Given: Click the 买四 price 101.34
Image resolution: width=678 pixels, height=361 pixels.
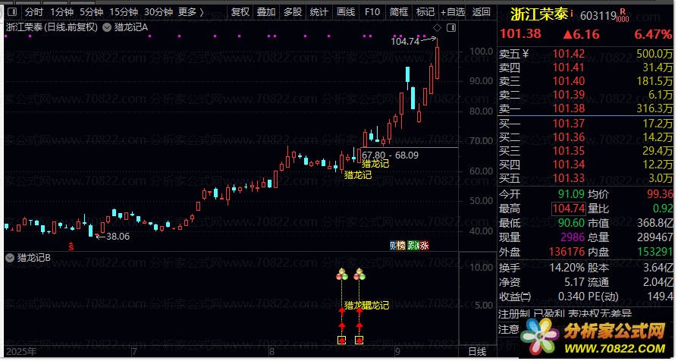Looking at the screenshot, I should pos(569,165).
